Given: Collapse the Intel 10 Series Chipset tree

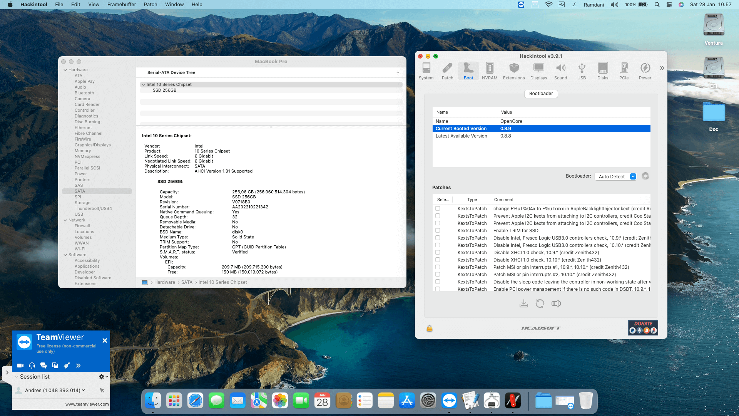Looking at the screenshot, I should (144, 84).
